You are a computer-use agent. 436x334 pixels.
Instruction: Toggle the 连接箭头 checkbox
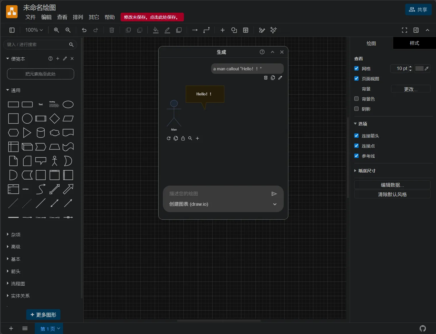pyautogui.click(x=356, y=135)
